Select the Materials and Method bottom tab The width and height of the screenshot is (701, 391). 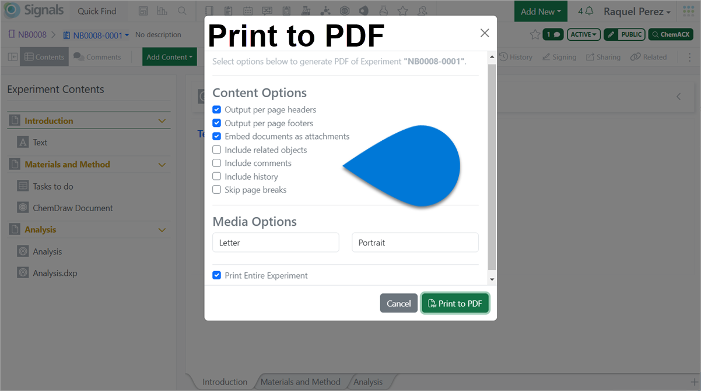point(300,382)
